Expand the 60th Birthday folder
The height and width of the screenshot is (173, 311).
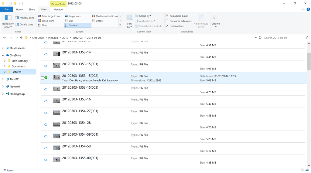tap(5, 61)
